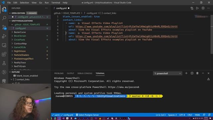
Task: Open the Run menu
Action: click(x=47, y=3)
